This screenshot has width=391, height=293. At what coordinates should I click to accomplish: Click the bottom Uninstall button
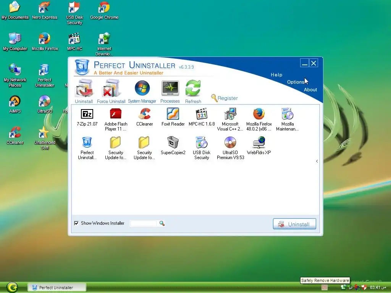click(x=294, y=224)
